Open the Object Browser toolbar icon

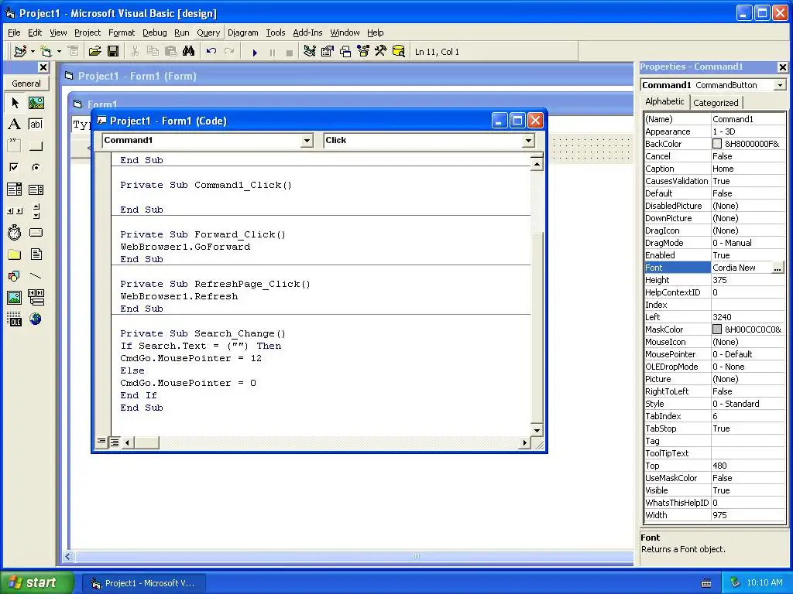click(363, 52)
